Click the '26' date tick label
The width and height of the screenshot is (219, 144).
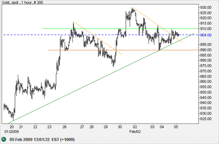65,127
